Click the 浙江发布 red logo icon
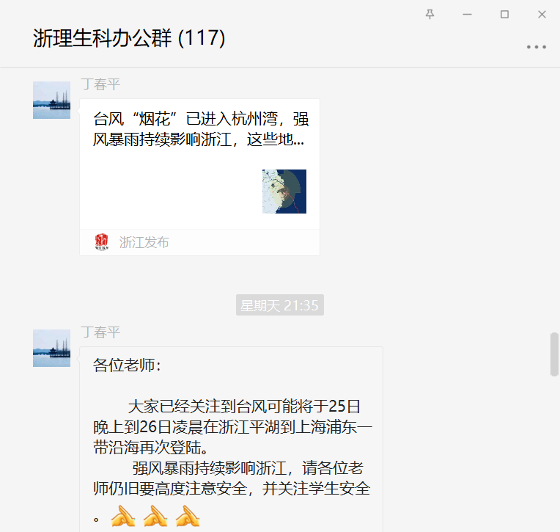560x532 pixels. (x=101, y=242)
